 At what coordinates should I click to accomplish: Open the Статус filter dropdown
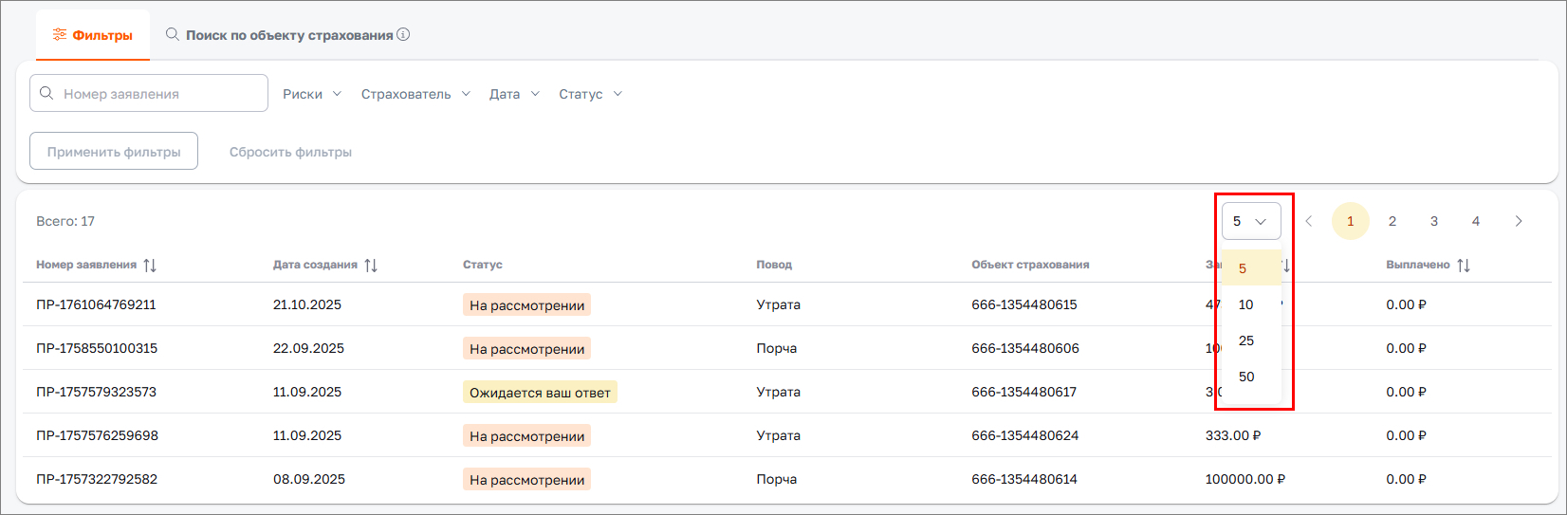click(590, 94)
